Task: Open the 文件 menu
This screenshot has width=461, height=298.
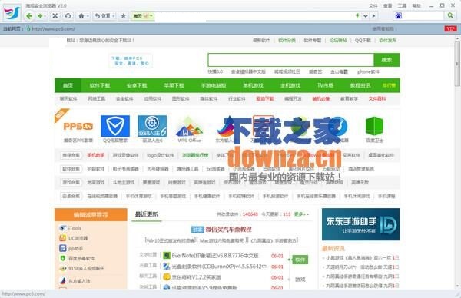Action: pyautogui.click(x=373, y=5)
